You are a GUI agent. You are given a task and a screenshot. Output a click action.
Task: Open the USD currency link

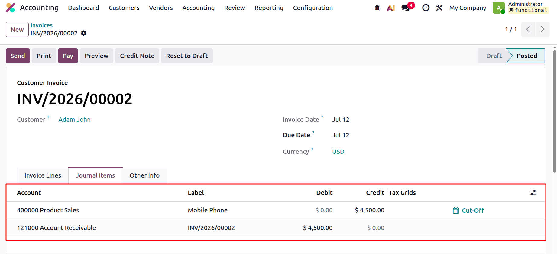coord(338,152)
